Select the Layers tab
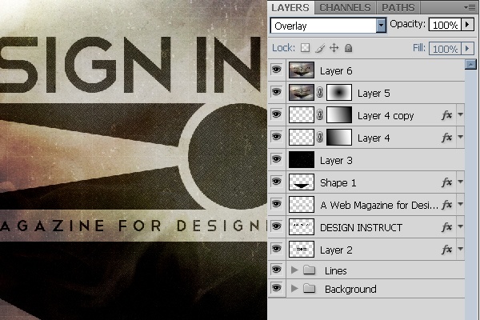 click(x=290, y=7)
